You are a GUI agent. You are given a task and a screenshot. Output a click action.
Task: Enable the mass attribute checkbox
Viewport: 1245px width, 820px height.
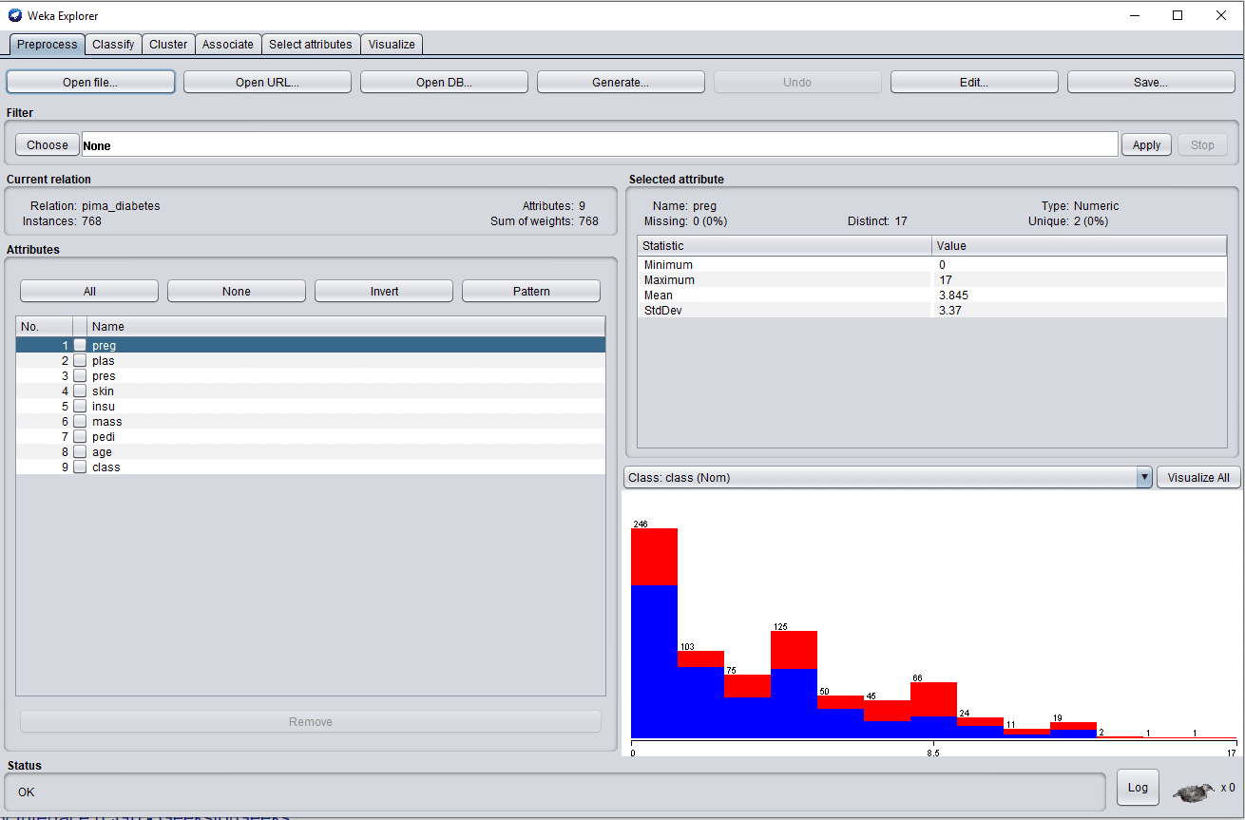(x=80, y=422)
